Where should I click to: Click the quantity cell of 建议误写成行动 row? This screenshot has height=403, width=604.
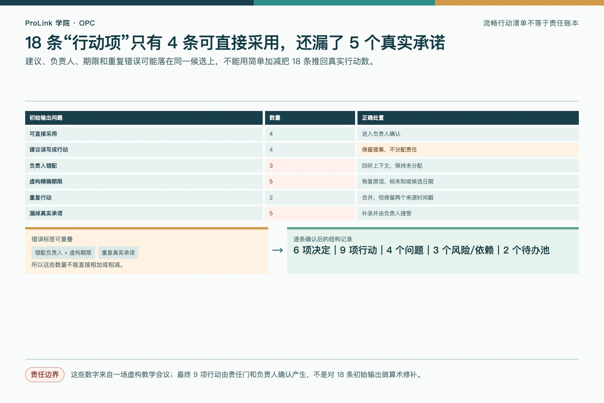click(x=310, y=150)
